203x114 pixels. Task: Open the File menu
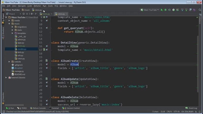click(x=3, y=6)
